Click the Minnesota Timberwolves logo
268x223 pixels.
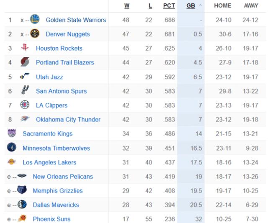[x=12, y=147]
